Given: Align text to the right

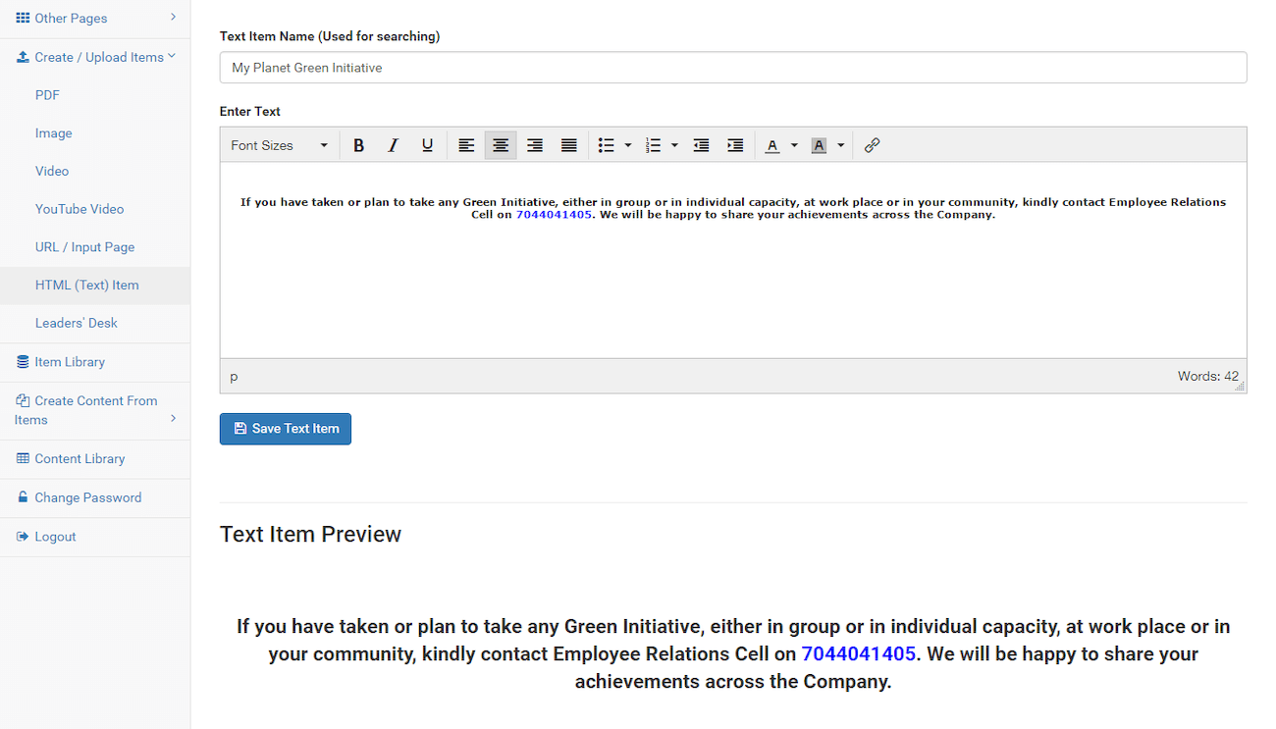Looking at the screenshot, I should pyautogui.click(x=535, y=145).
